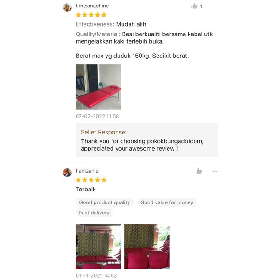Open more options for timexmachine's review
The width and height of the screenshot is (280, 280).
click(215, 6)
